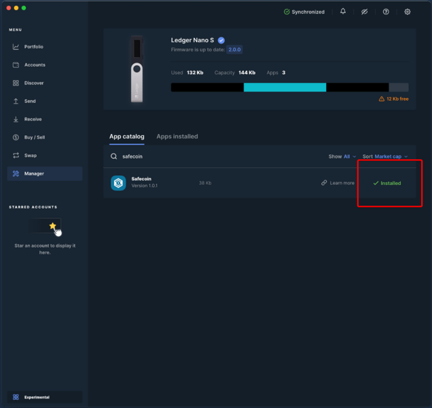Click the Swap arrows icon

[x=16, y=155]
